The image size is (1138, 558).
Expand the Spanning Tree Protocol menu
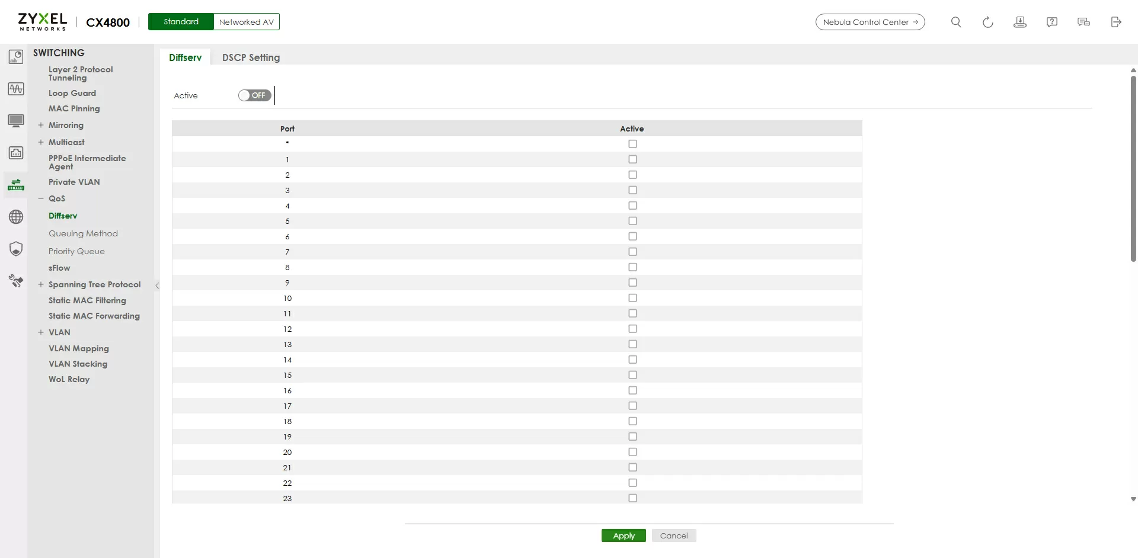tap(41, 284)
